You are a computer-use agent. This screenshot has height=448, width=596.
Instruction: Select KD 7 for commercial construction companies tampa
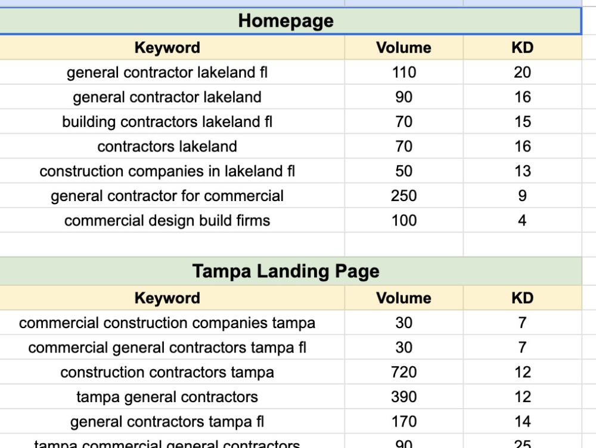click(522, 323)
